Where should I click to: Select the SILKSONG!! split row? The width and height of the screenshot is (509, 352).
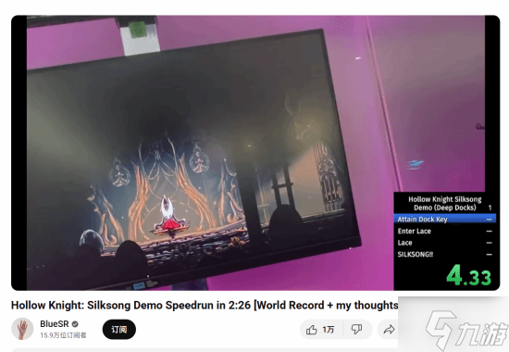point(444,255)
